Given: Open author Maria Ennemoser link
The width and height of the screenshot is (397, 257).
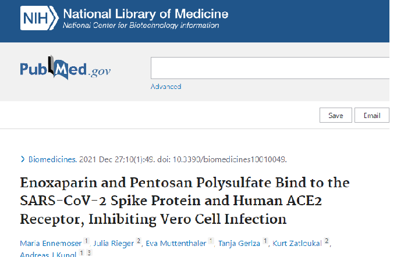Looking at the screenshot, I should point(51,244).
